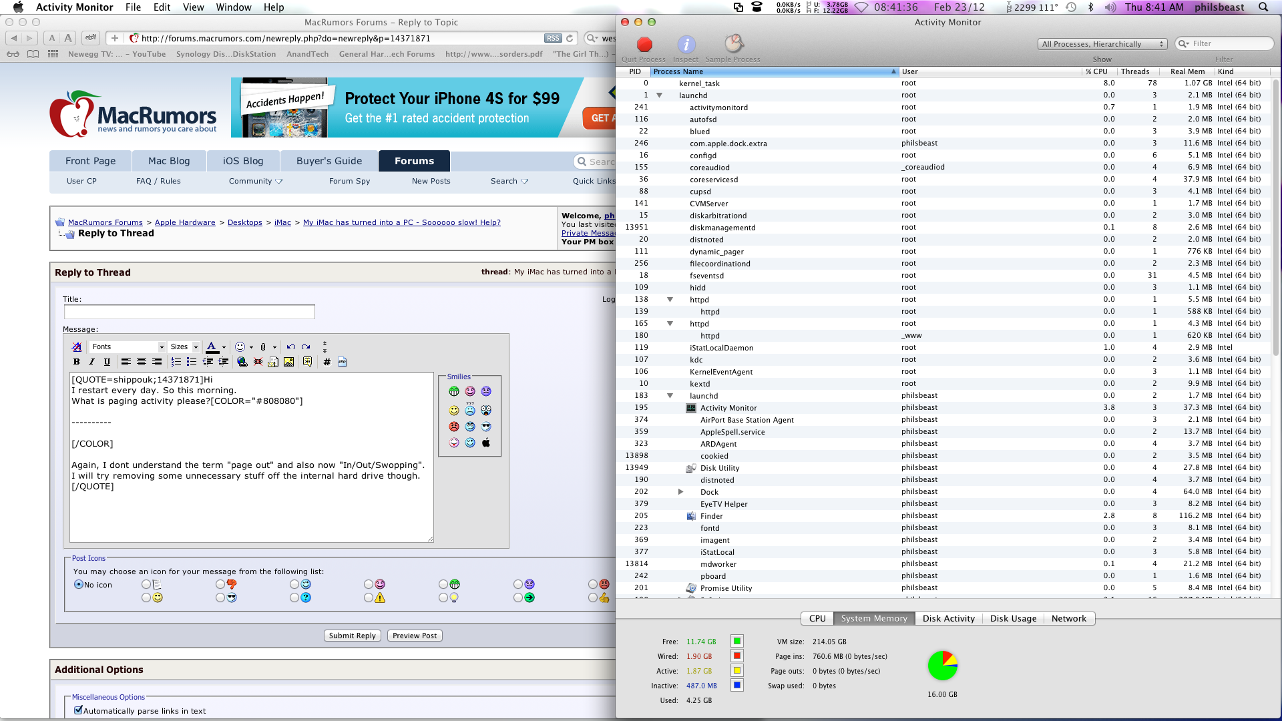Switch to Disk Activity tab
Screen dimensions: 1282x721
(x=948, y=618)
